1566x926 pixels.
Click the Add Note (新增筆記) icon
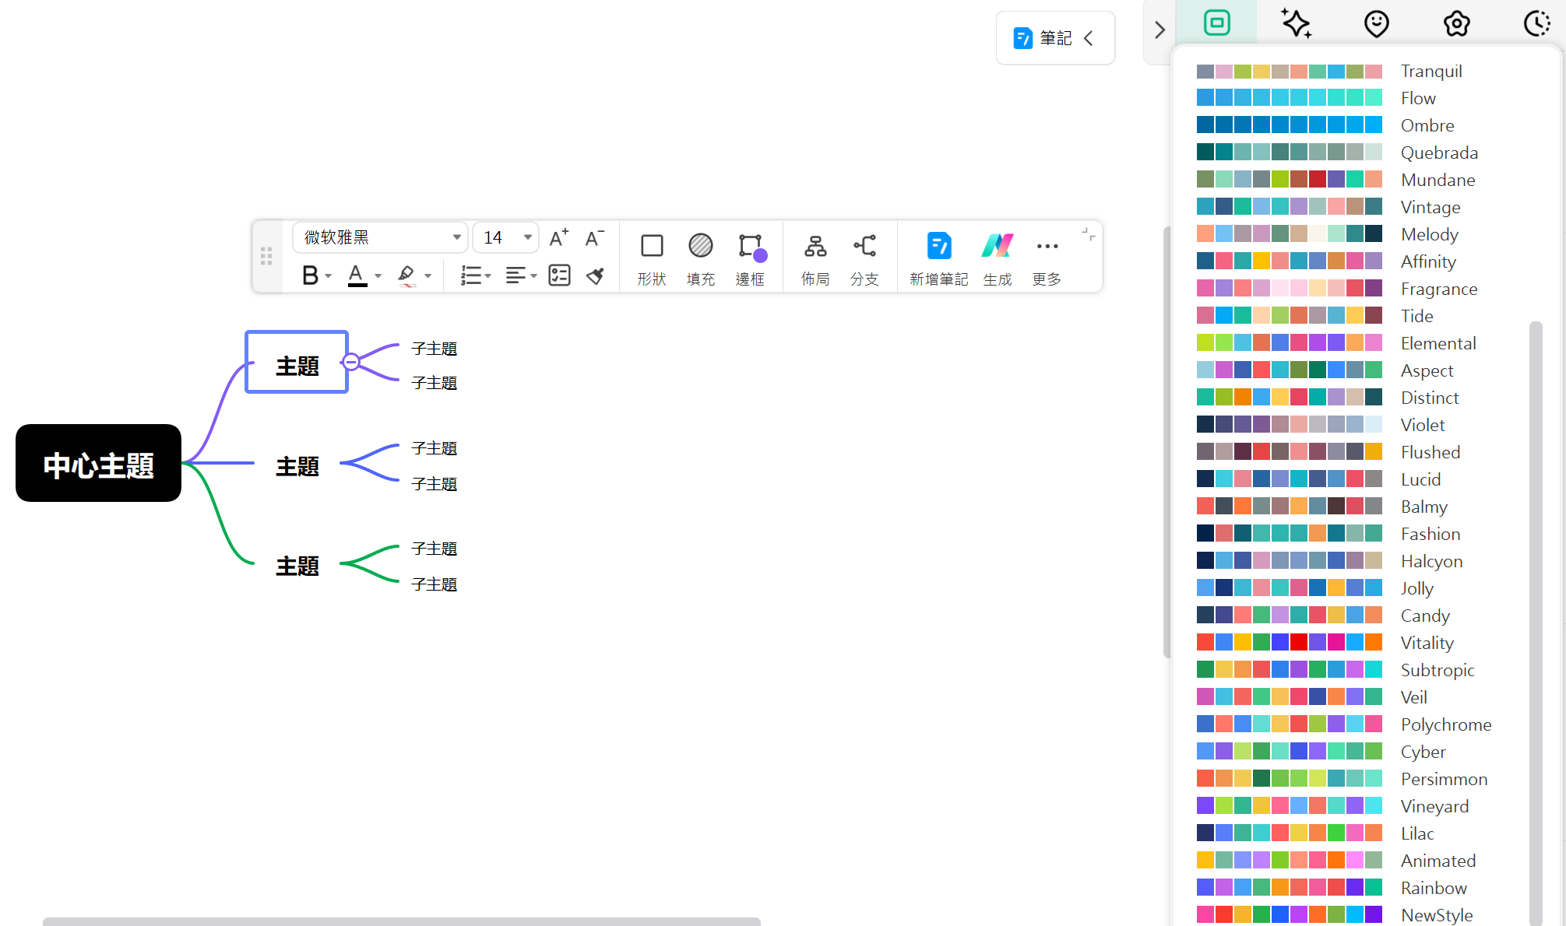[939, 247]
